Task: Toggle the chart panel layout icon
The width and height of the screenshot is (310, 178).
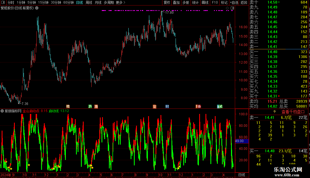Action: pyautogui.click(x=232, y=8)
